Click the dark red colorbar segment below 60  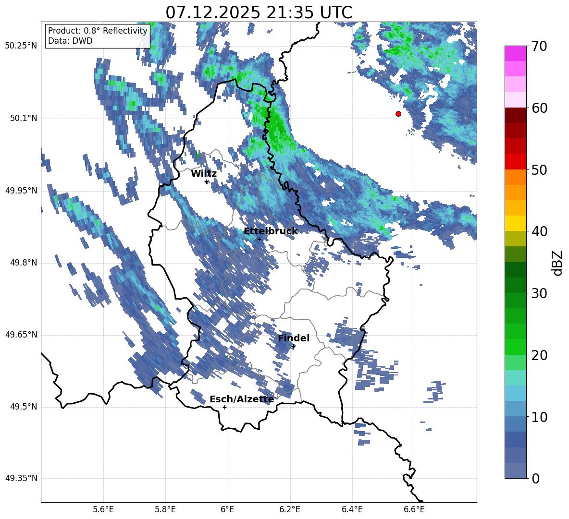(516, 115)
